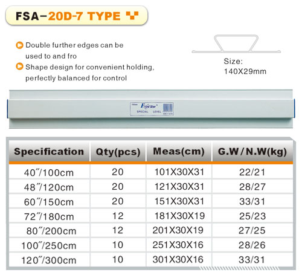
Task: Click the 301X30X16 measurement cell
Action: (x=179, y=259)
